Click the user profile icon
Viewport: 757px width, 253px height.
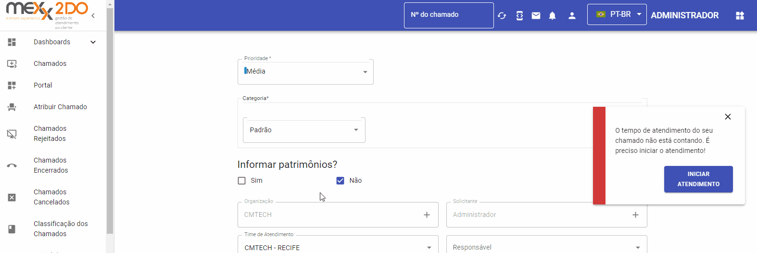[572, 15]
